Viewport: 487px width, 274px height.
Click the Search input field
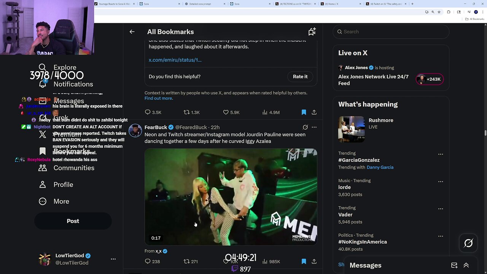[391, 32]
